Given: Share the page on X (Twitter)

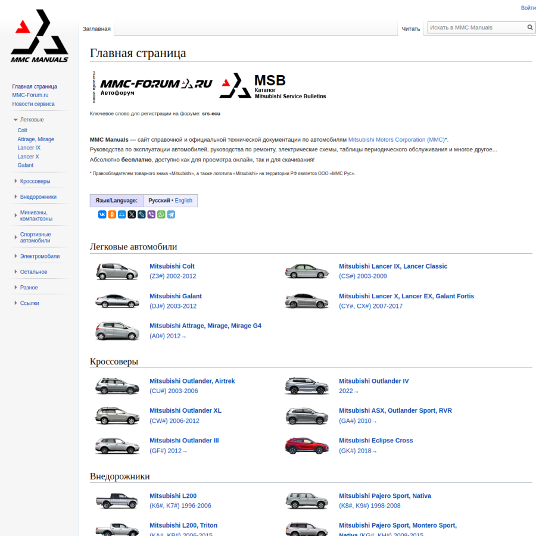Looking at the screenshot, I should (132, 214).
